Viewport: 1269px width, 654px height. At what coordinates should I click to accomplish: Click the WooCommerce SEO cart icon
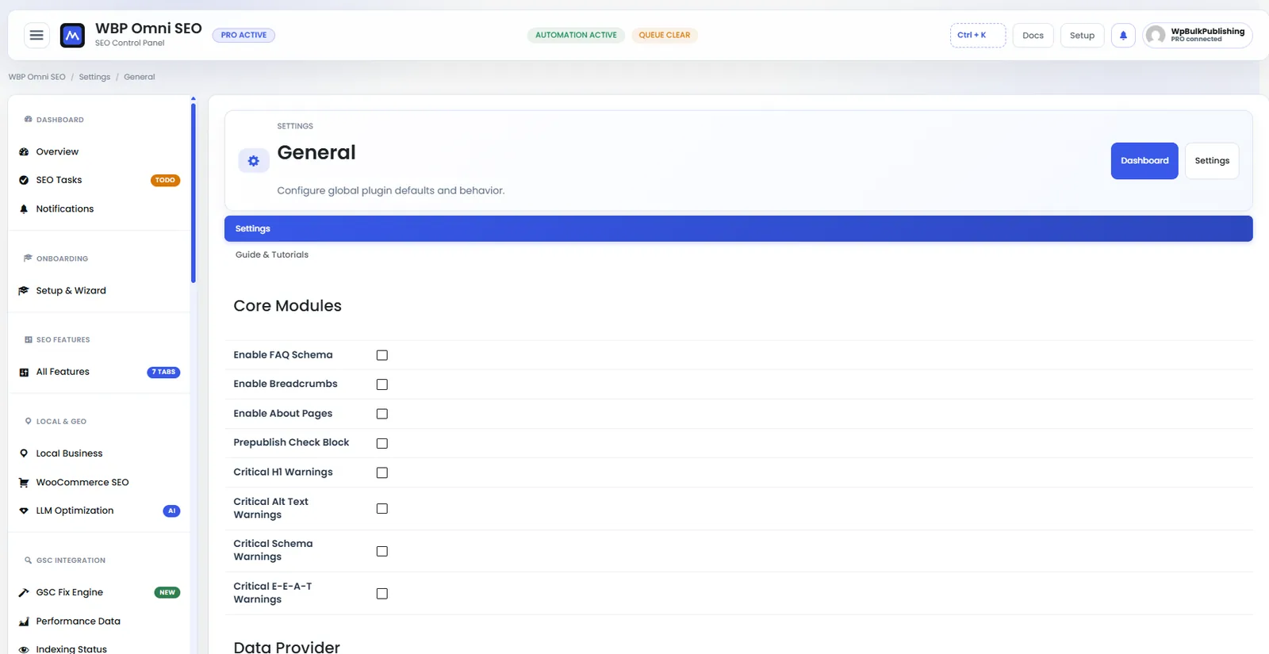click(x=24, y=482)
